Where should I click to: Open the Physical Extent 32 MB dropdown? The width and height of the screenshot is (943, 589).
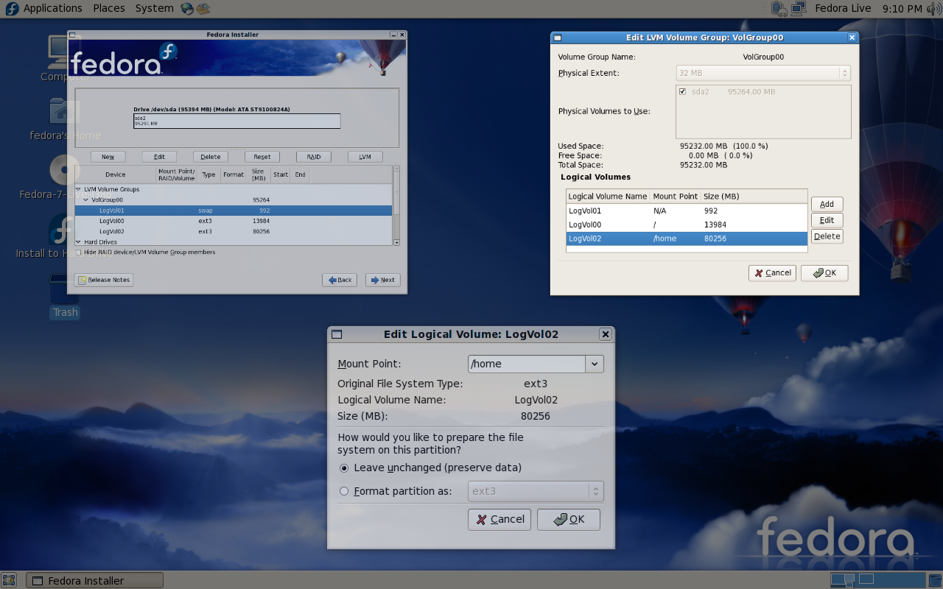763,73
